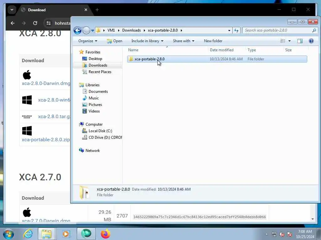321x240 pixels.
Task: Open the Windows Start menu
Action: coord(8,234)
